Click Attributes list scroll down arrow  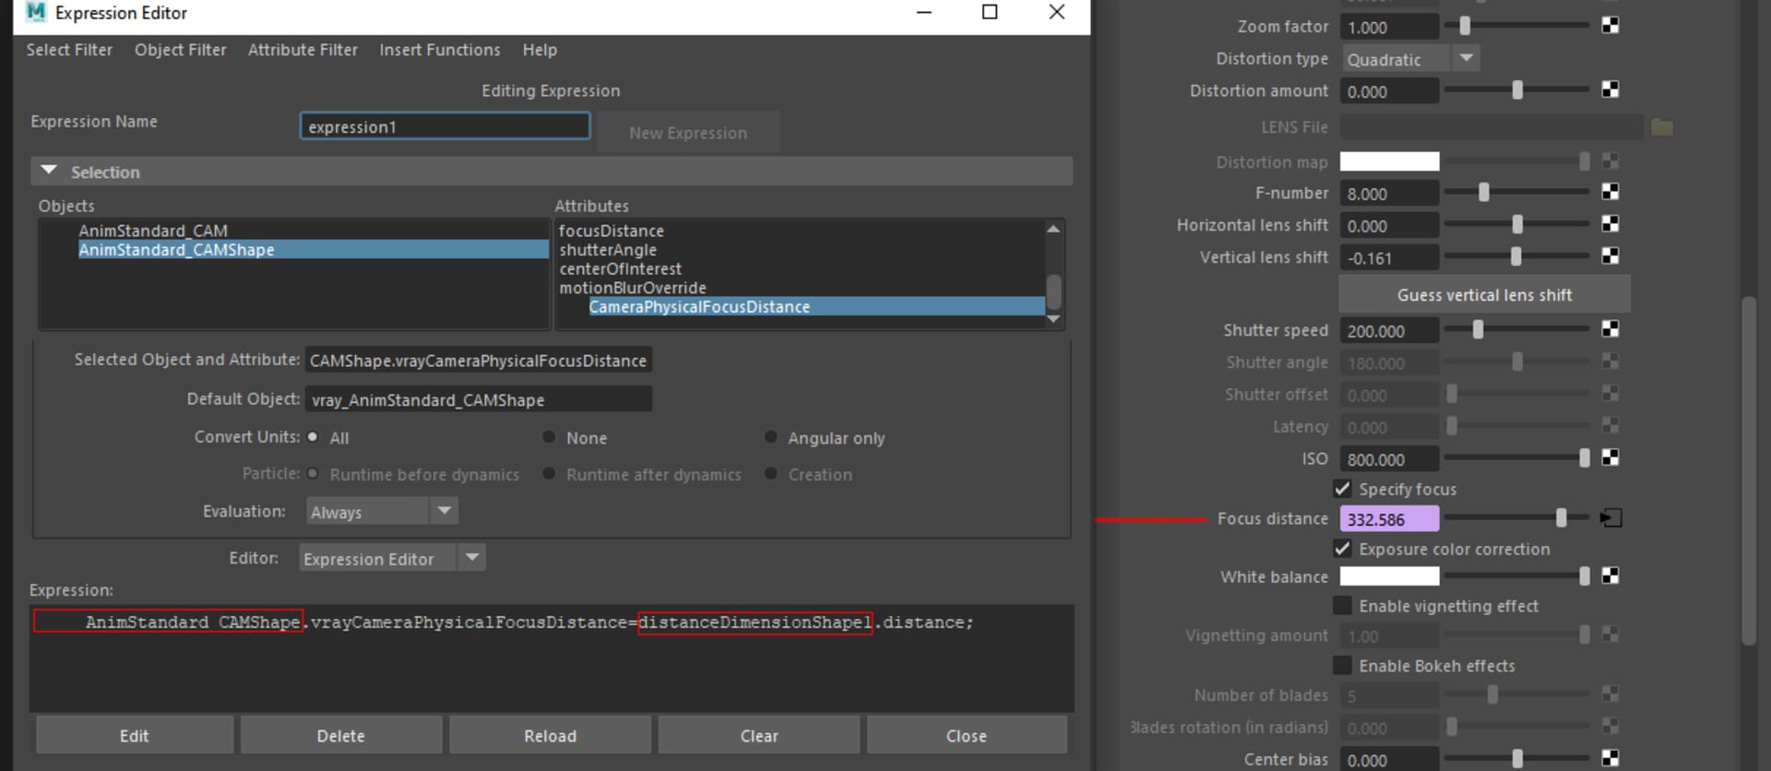pyautogui.click(x=1053, y=319)
